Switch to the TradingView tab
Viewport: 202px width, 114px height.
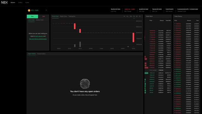coord(72,16)
